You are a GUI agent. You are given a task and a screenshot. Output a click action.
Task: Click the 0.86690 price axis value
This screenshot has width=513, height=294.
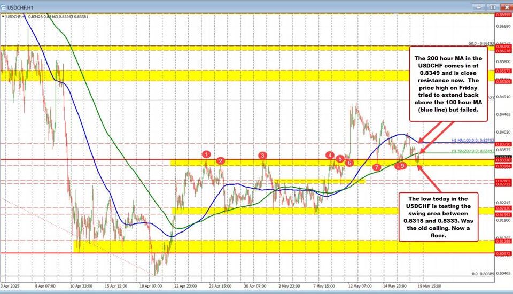503,26
